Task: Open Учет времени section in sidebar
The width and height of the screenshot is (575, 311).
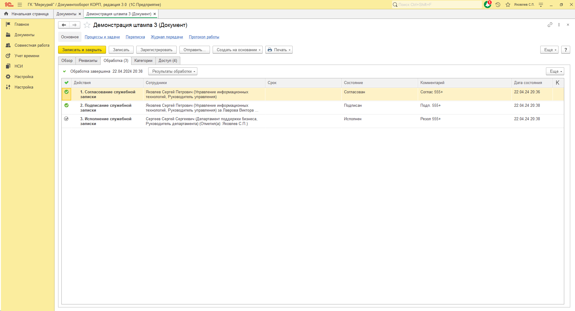Action: click(x=27, y=56)
